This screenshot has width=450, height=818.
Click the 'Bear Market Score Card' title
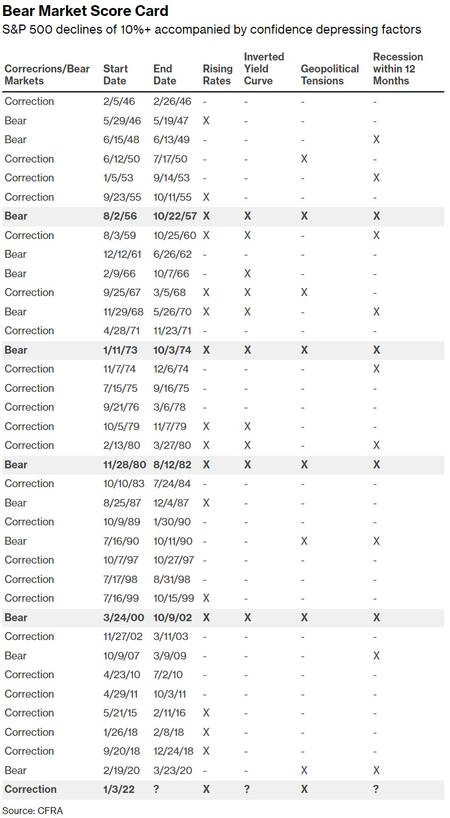[86, 11]
